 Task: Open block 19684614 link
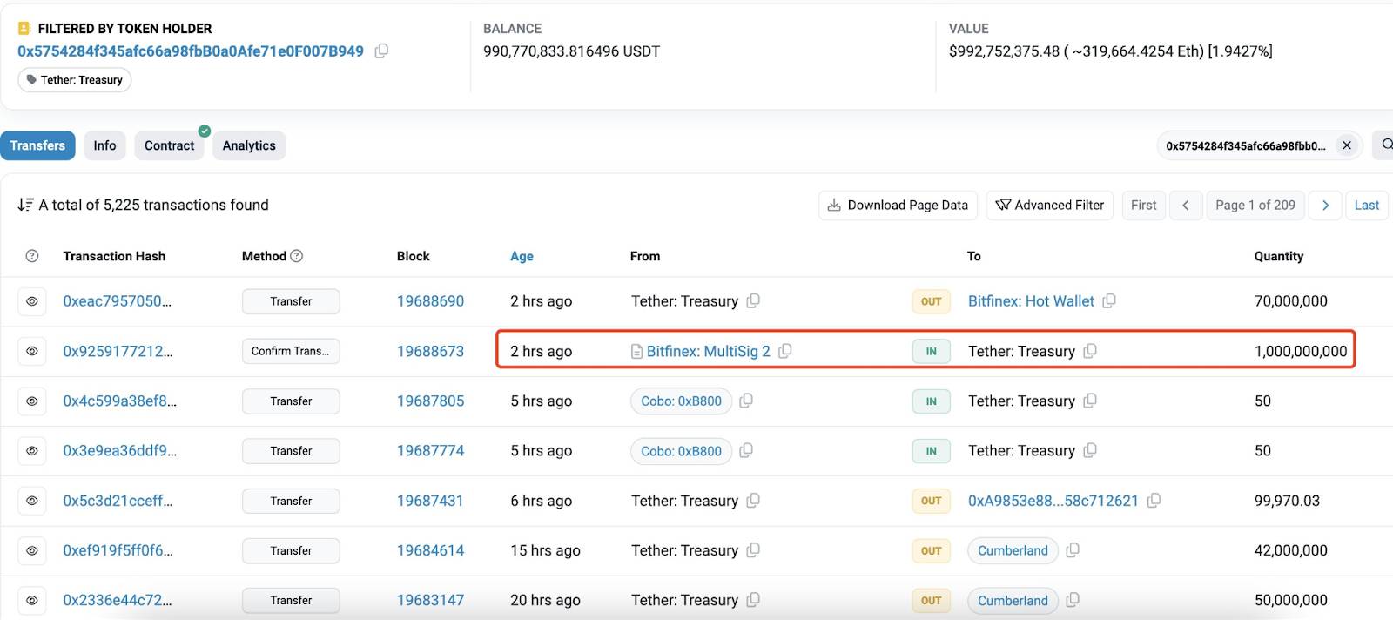(430, 550)
